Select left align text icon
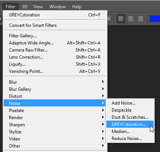160x152 pixels. click(121, 19)
